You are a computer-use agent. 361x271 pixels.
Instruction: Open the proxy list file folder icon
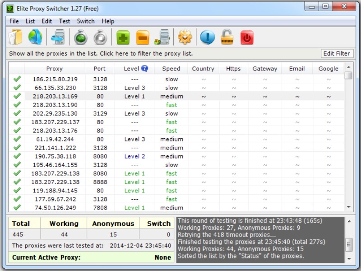pos(15,37)
